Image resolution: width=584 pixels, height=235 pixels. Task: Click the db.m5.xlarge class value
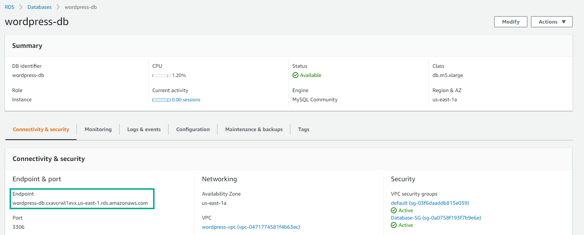tap(447, 75)
